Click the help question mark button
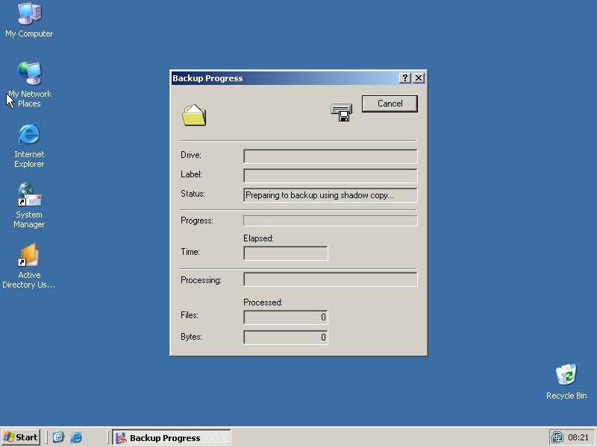 pos(404,78)
